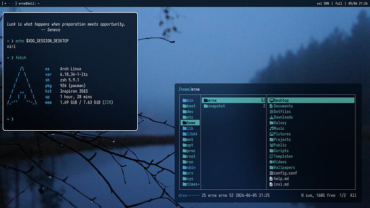Click the Public users icon
The image size is (370, 208).
271,145
